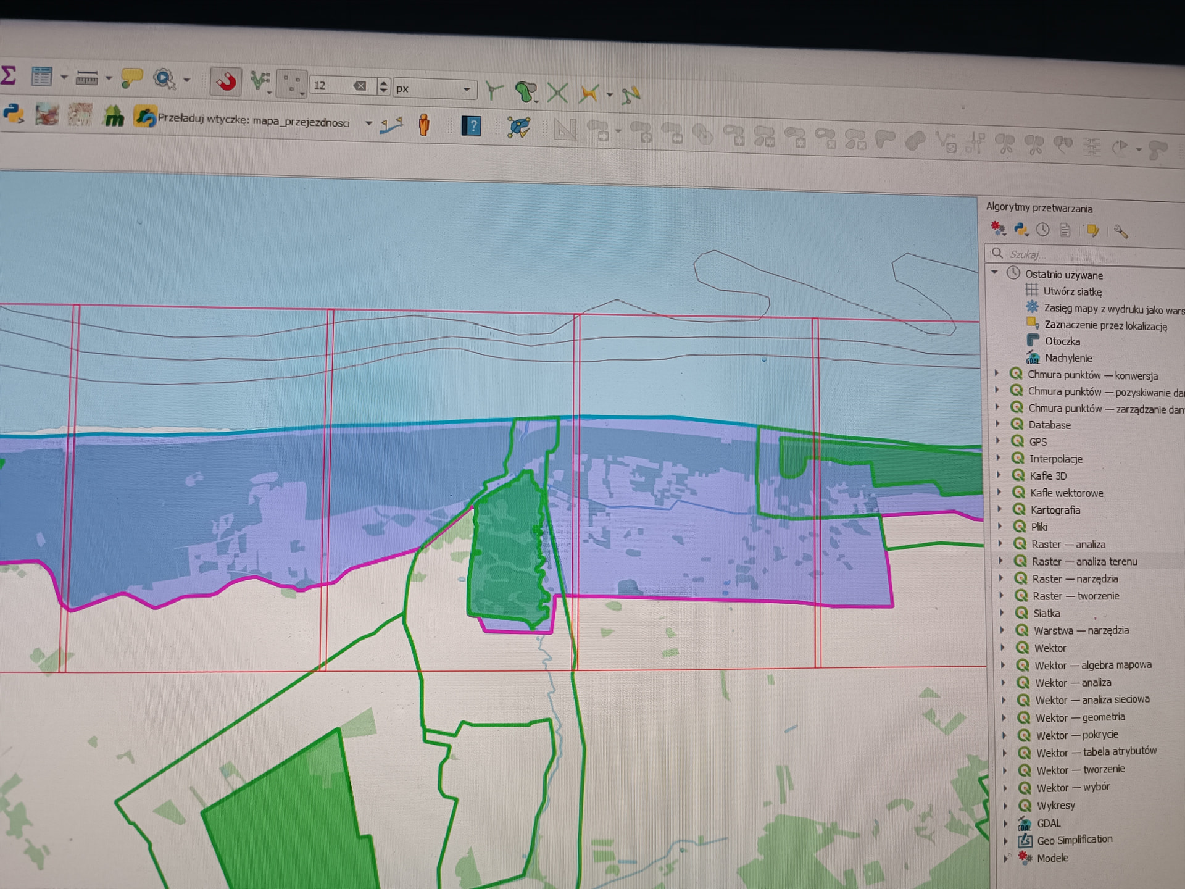Viewport: 1185px width, 889px height.
Task: Toggle the snapping magnet tool
Action: [226, 81]
